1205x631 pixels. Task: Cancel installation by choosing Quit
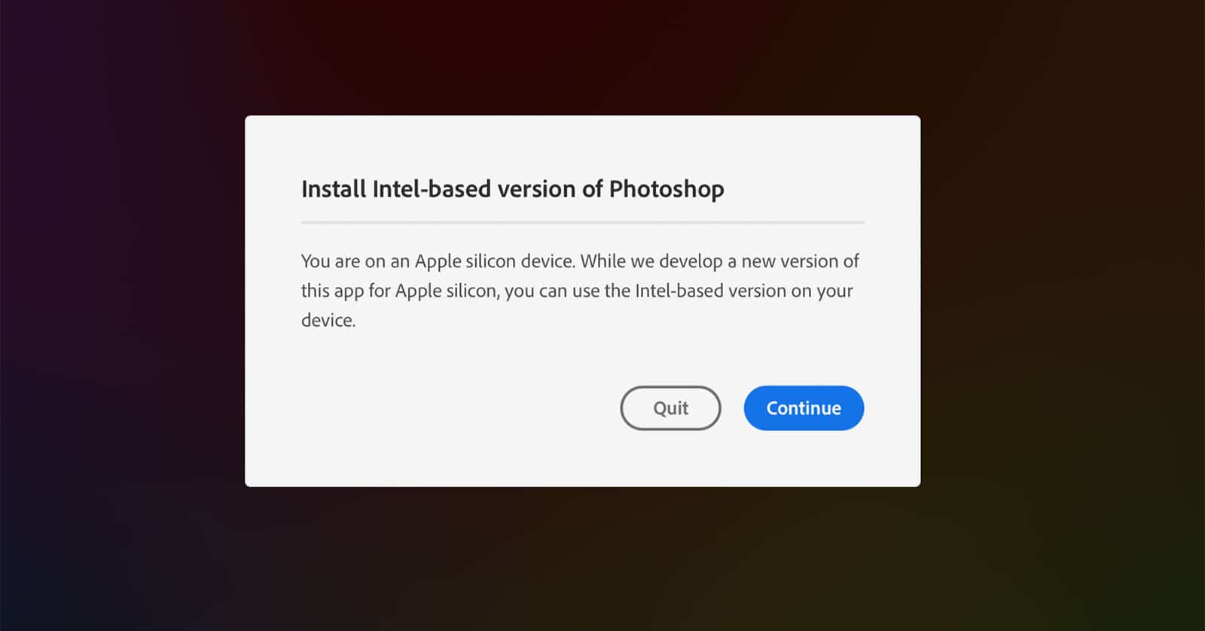pos(670,408)
